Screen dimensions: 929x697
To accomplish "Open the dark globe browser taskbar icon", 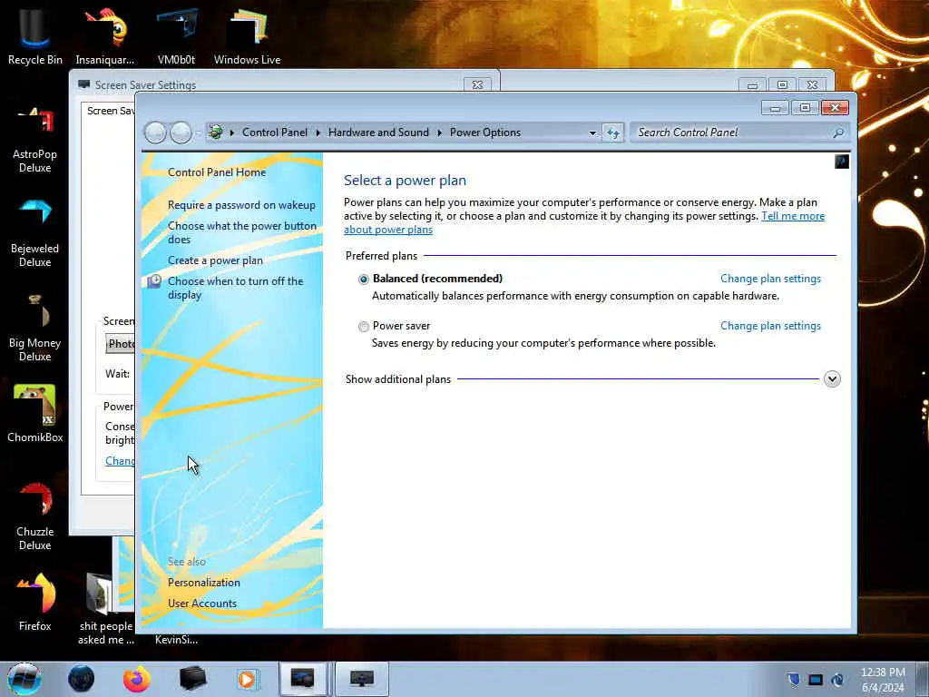I will (81, 679).
